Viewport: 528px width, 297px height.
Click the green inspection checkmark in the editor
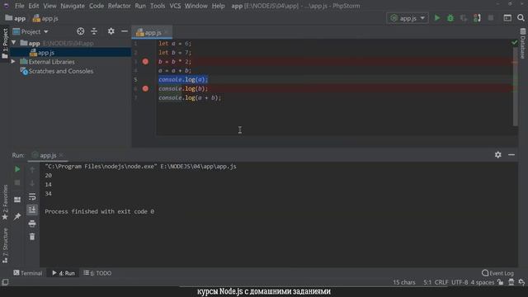click(x=514, y=42)
